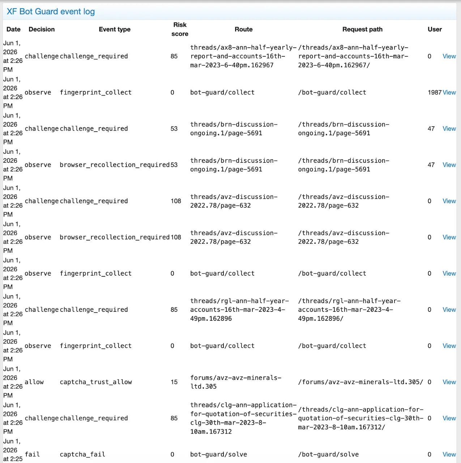Click risk score 108 in avz challenge_required row
The height and width of the screenshot is (463, 461).
[176, 201]
